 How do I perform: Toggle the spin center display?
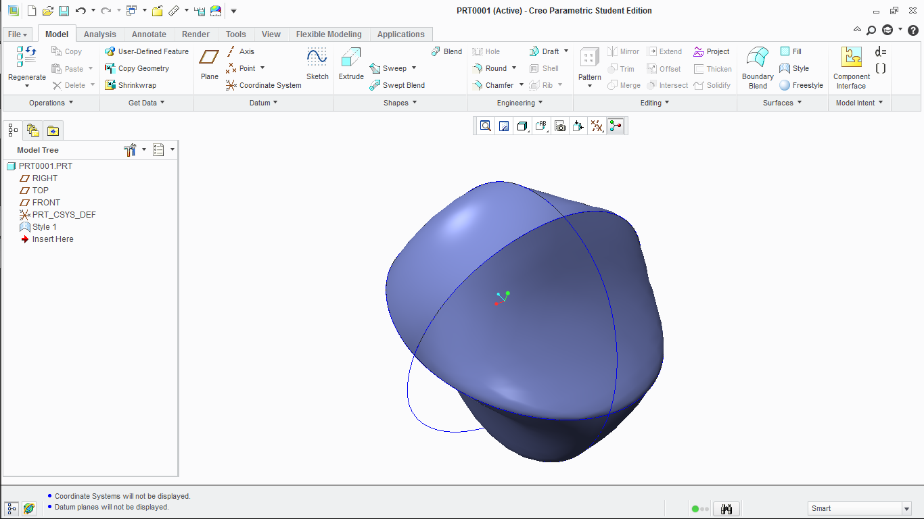click(615, 126)
